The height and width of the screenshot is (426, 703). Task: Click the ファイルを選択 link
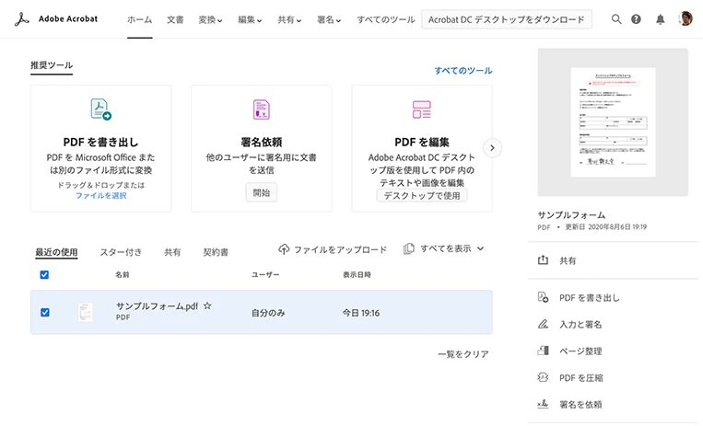pyautogui.click(x=100, y=196)
